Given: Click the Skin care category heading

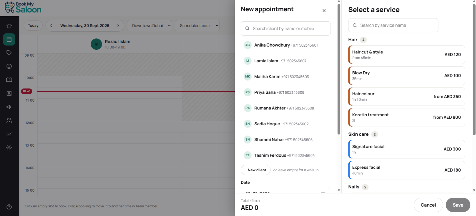Looking at the screenshot, I should [x=358, y=134].
